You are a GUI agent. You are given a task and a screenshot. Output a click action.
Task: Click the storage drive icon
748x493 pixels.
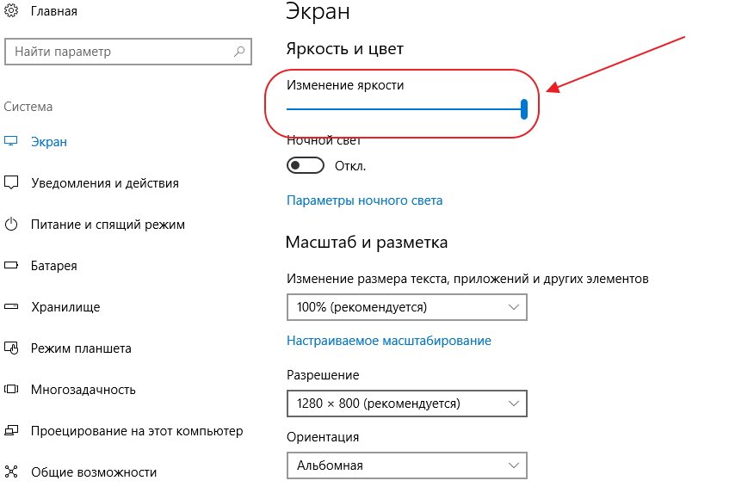[12, 306]
